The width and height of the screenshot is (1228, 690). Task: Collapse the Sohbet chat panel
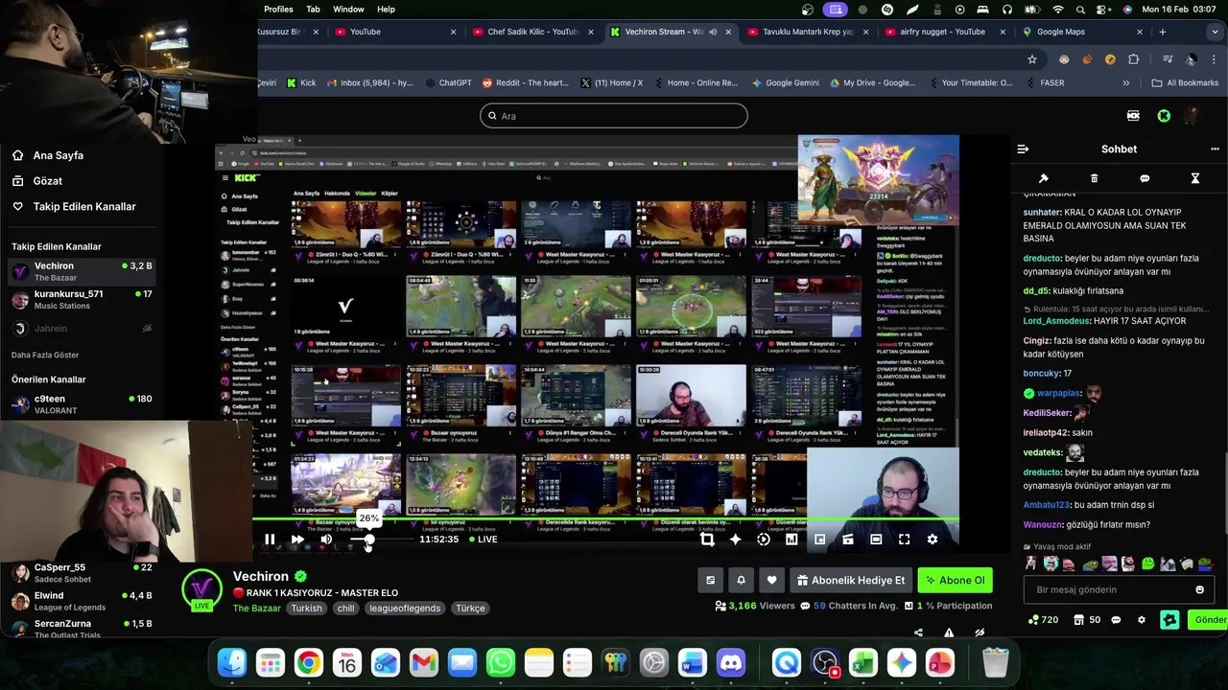click(x=1023, y=149)
